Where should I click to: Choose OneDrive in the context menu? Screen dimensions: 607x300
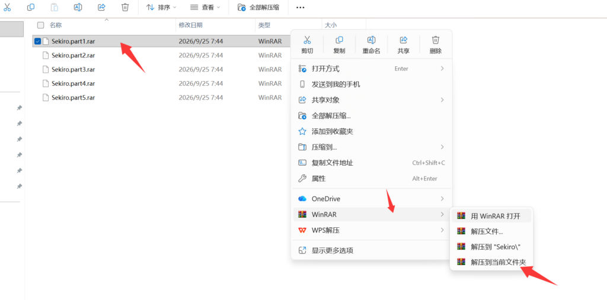(371, 199)
